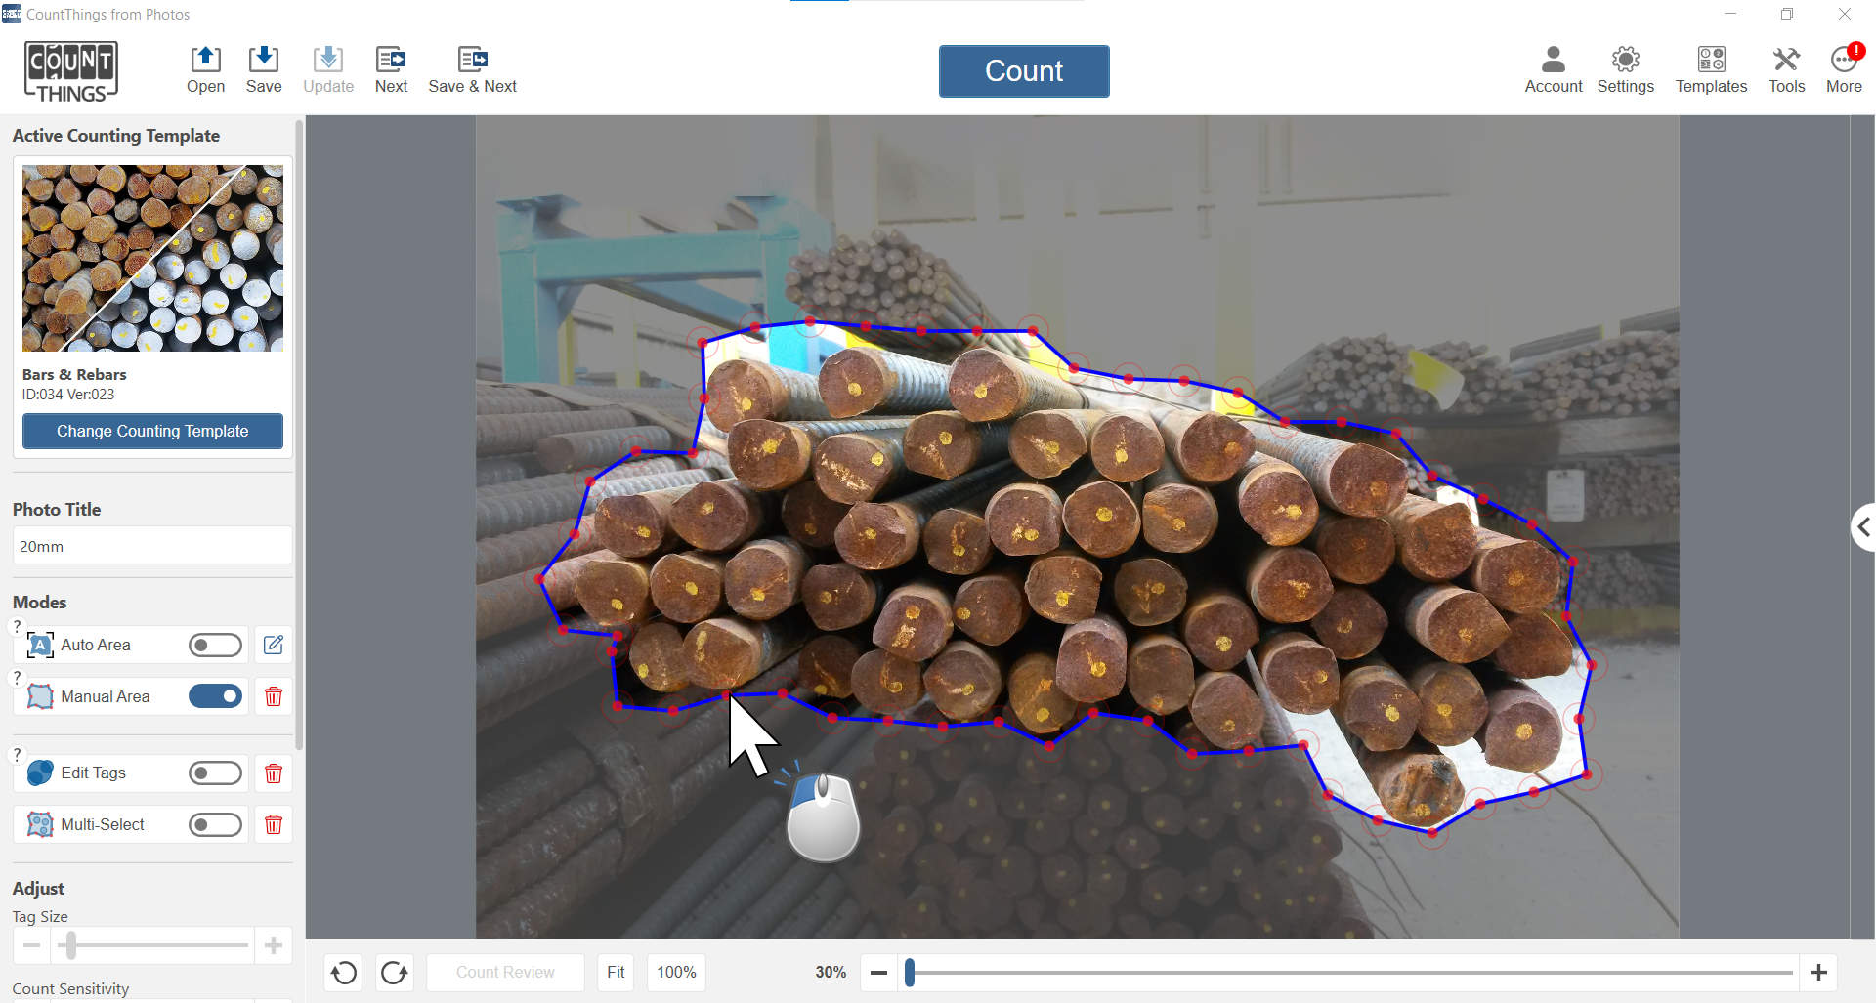The height and width of the screenshot is (1003, 1876).
Task: Enable the Edit Tags toggle
Action: click(215, 773)
